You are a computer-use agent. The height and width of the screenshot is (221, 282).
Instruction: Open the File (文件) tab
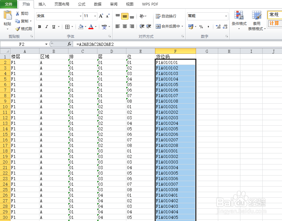coord(9,4)
